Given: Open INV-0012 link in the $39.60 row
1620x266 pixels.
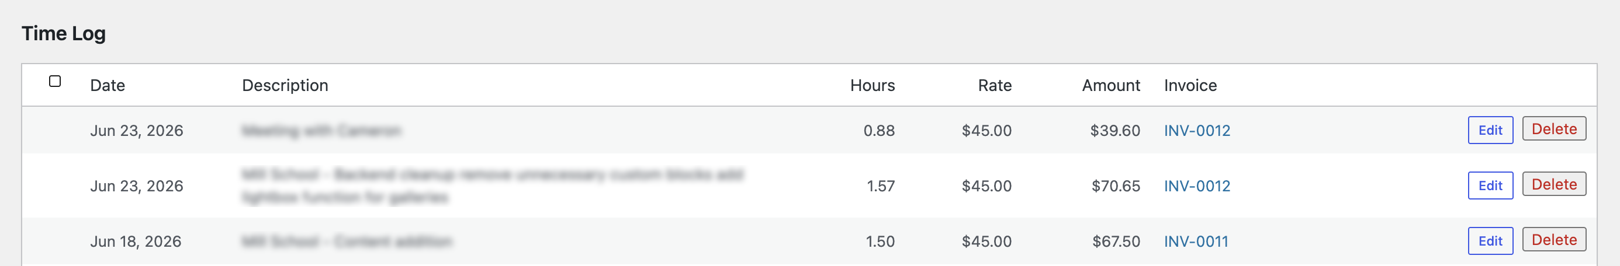Looking at the screenshot, I should 1196,131.
